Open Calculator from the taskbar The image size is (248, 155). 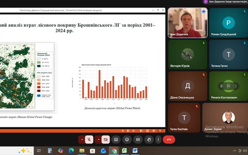[50, 151]
